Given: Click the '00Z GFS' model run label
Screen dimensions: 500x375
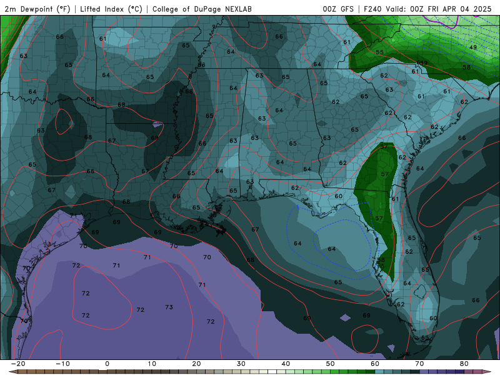Looking at the screenshot, I should tap(338, 9).
